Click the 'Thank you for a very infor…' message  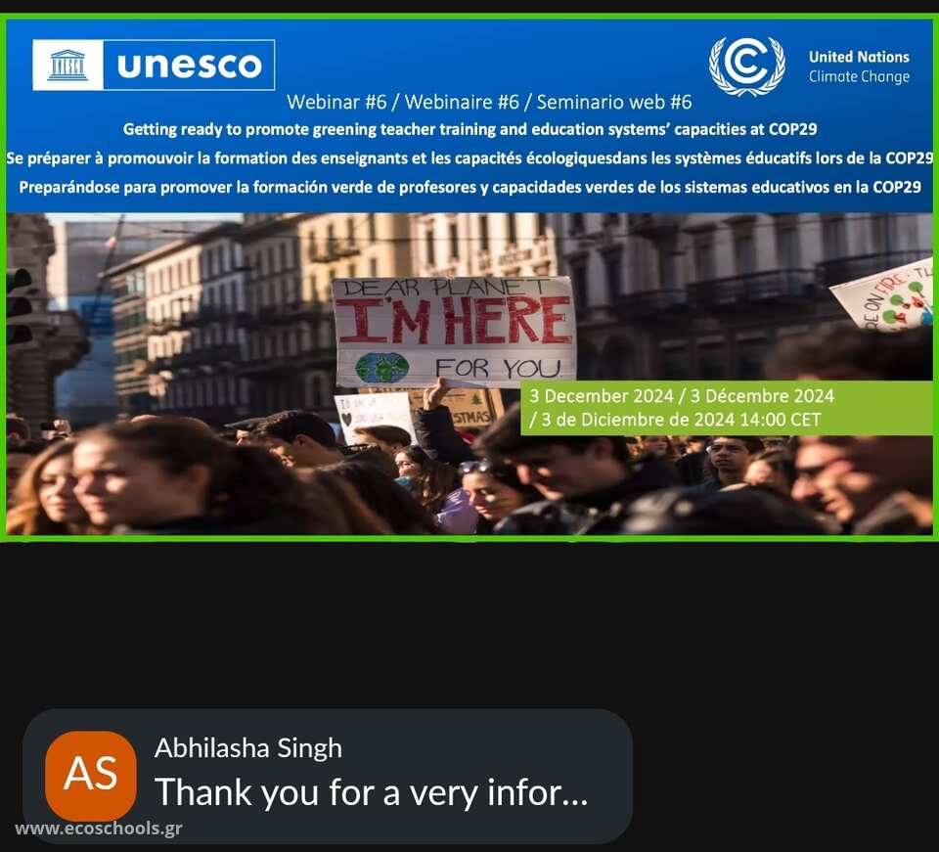click(372, 792)
